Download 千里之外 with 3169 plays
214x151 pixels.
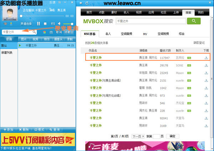[206, 126]
